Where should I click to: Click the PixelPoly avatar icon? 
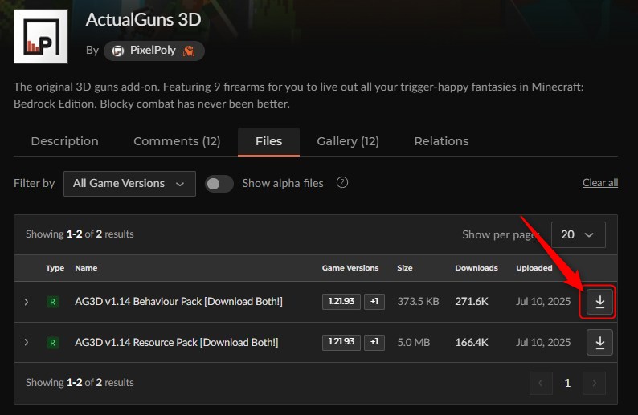pos(118,51)
